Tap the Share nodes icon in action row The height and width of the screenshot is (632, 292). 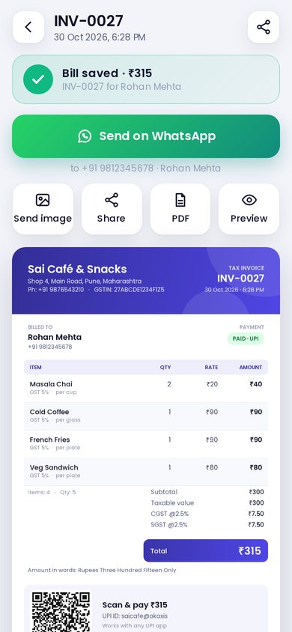click(112, 200)
